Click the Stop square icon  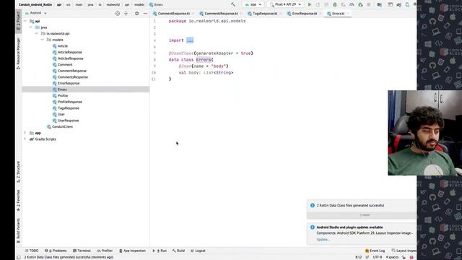(x=369, y=4)
